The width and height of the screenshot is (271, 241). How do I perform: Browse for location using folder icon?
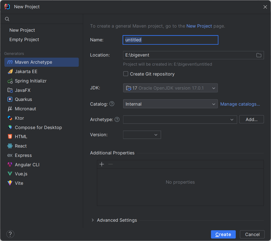tap(259, 55)
